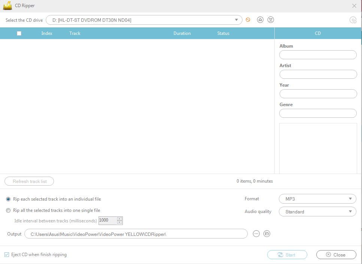Screen dimensions: 362x264
Task: Disable Eject CD when finish ripping
Action: 7,255
